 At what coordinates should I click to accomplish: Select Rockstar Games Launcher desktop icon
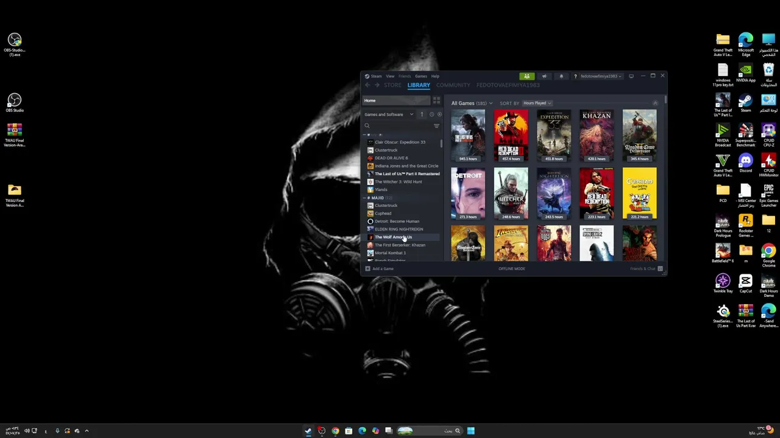746,224
